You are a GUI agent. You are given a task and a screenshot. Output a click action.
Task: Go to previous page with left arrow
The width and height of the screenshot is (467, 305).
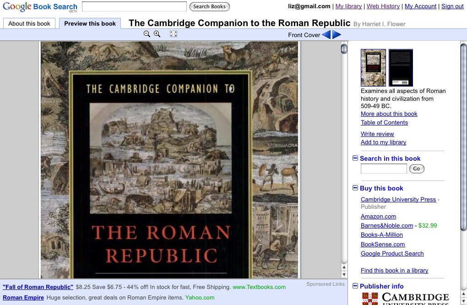coord(326,35)
